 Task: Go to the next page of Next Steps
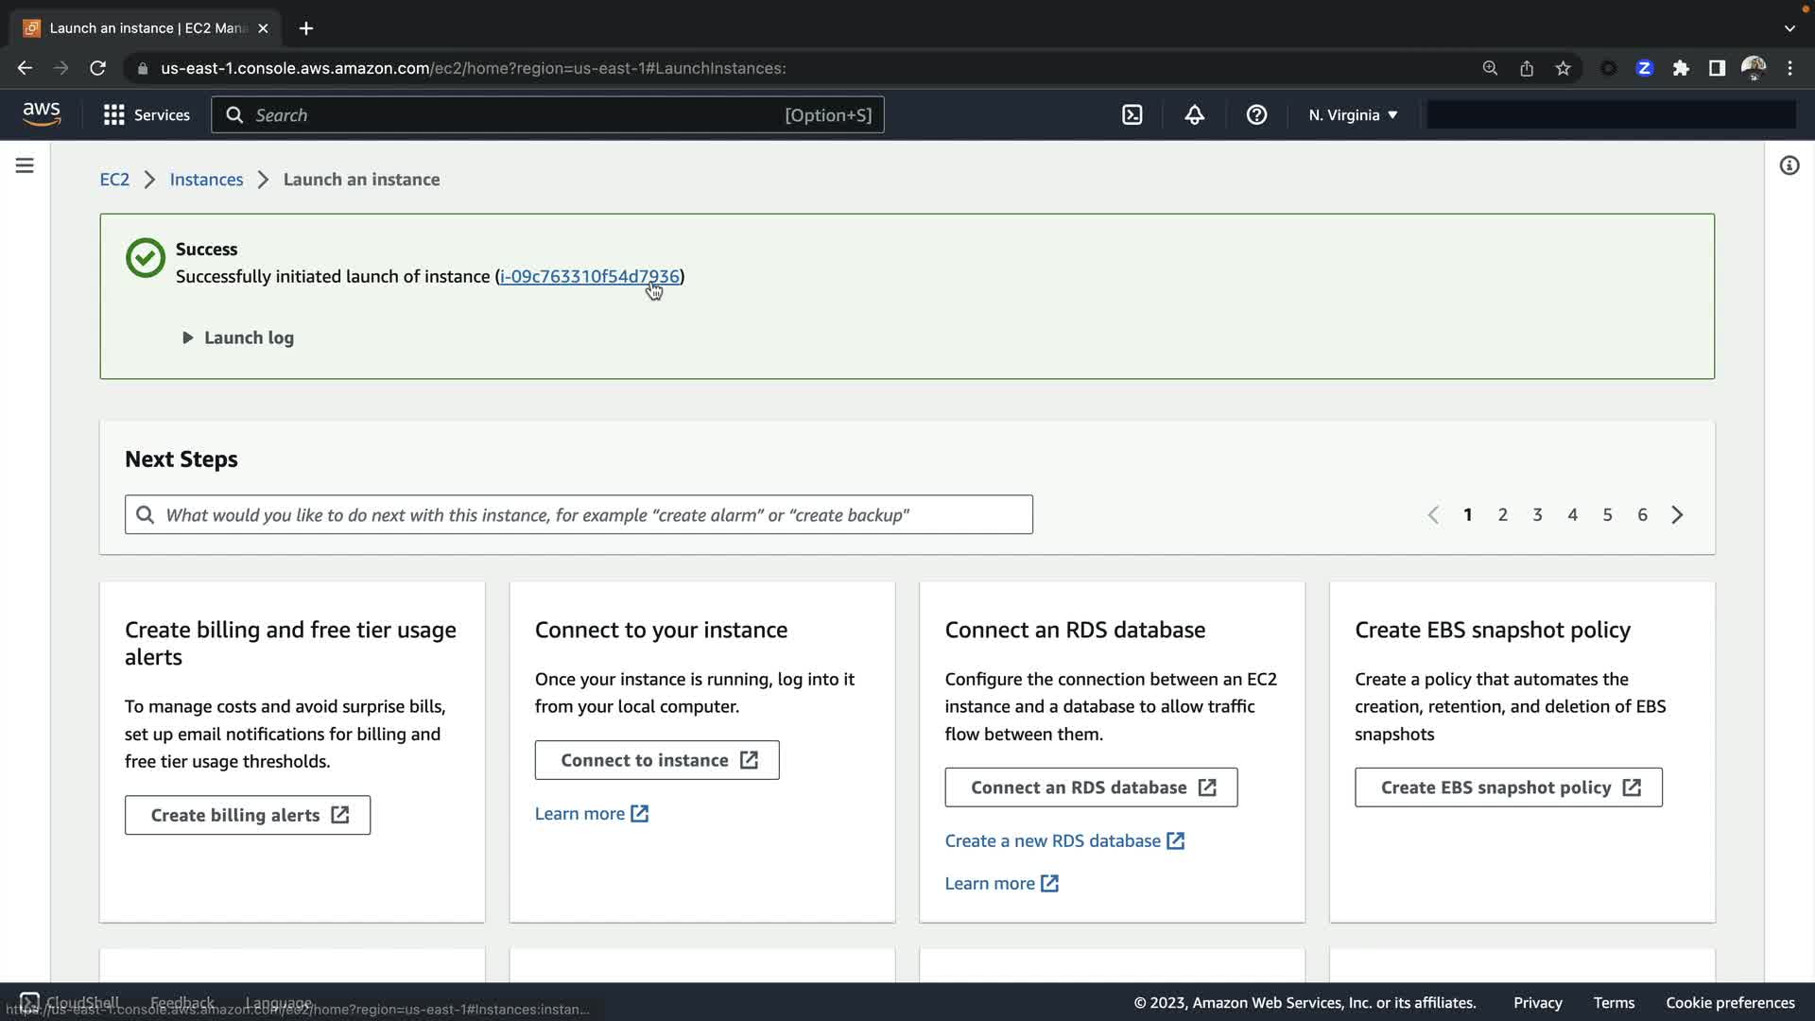tap(1677, 515)
